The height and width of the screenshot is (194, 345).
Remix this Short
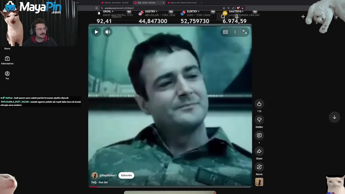pos(259,167)
